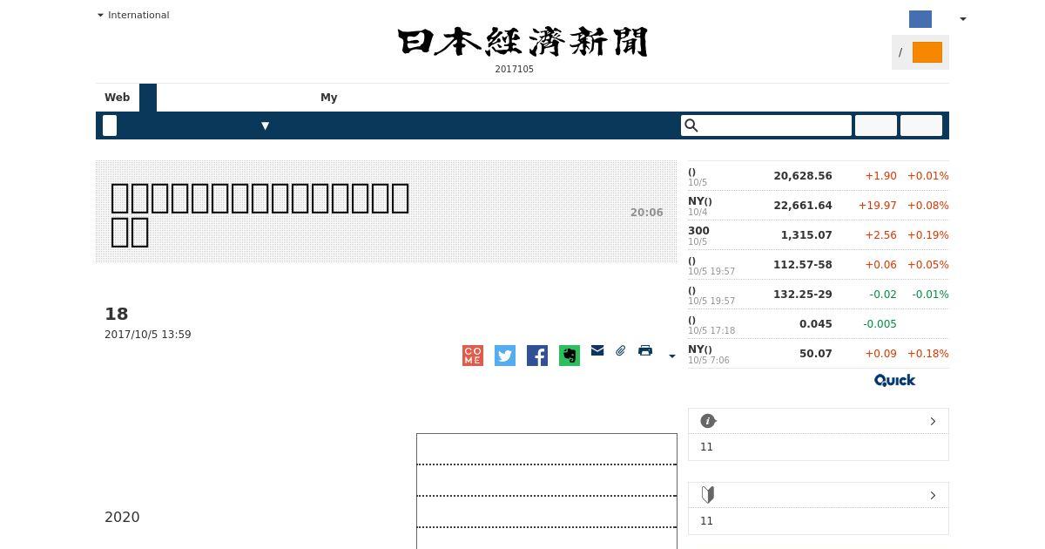Switch to the Web tab
The width and height of the screenshot is (1045, 549).
click(x=118, y=98)
